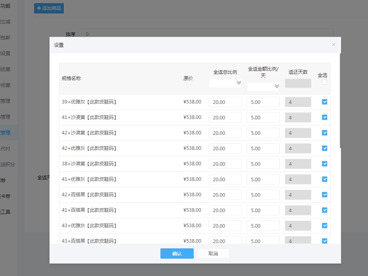Uncheck the 42+百搭黑 row checkbox
Image resolution: width=368 pixels, height=276 pixels.
point(324,194)
